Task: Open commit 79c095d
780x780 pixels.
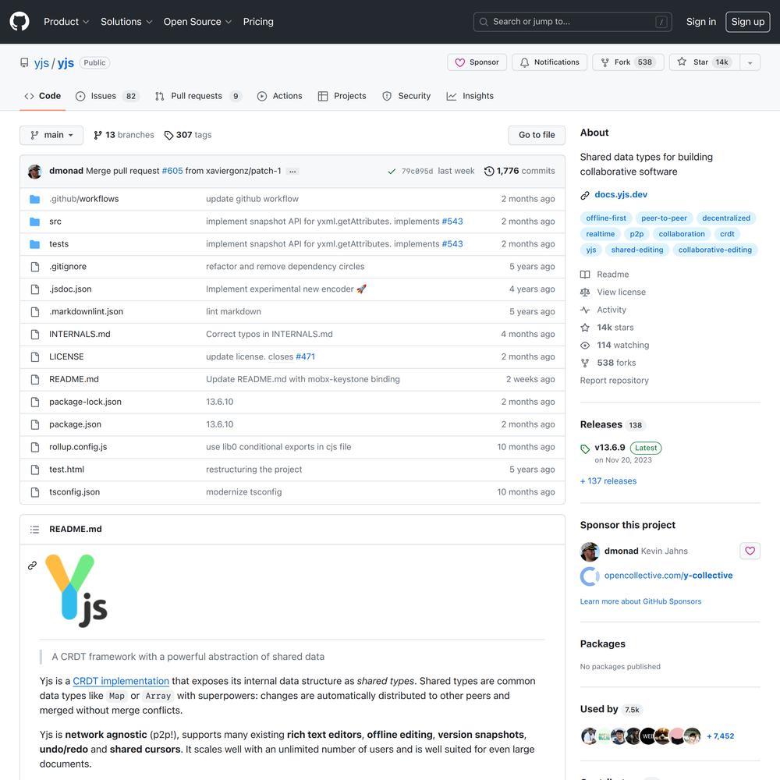Action: pos(417,171)
